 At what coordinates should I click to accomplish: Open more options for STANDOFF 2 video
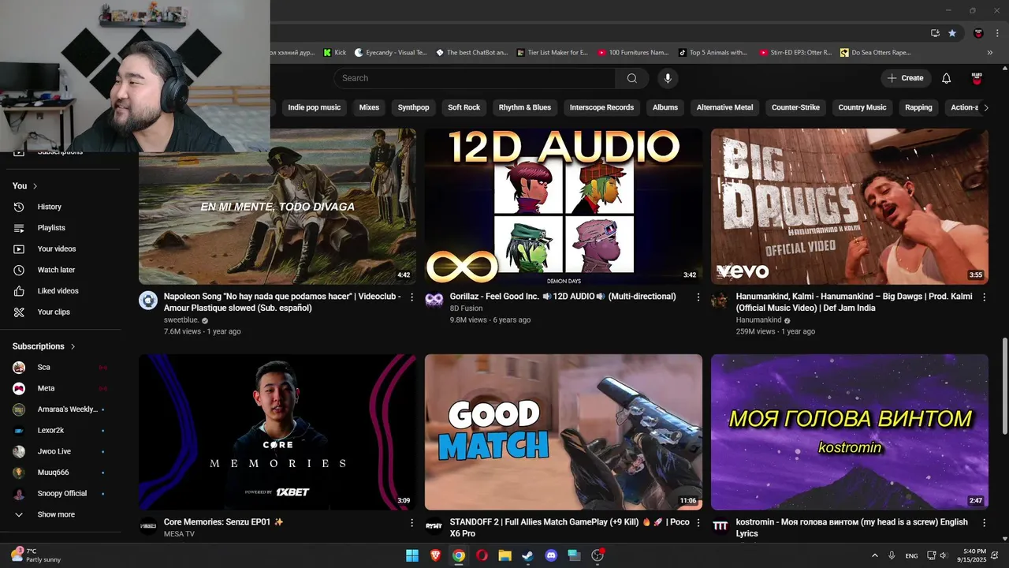(698, 523)
